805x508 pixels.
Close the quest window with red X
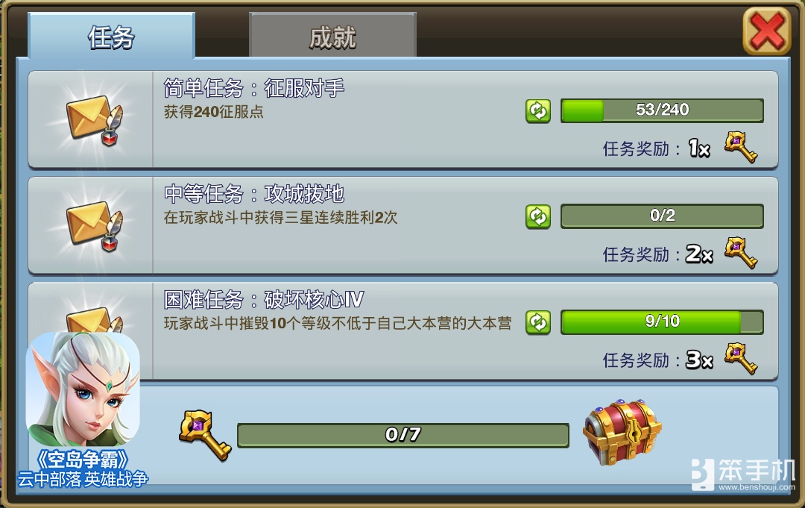(x=767, y=31)
